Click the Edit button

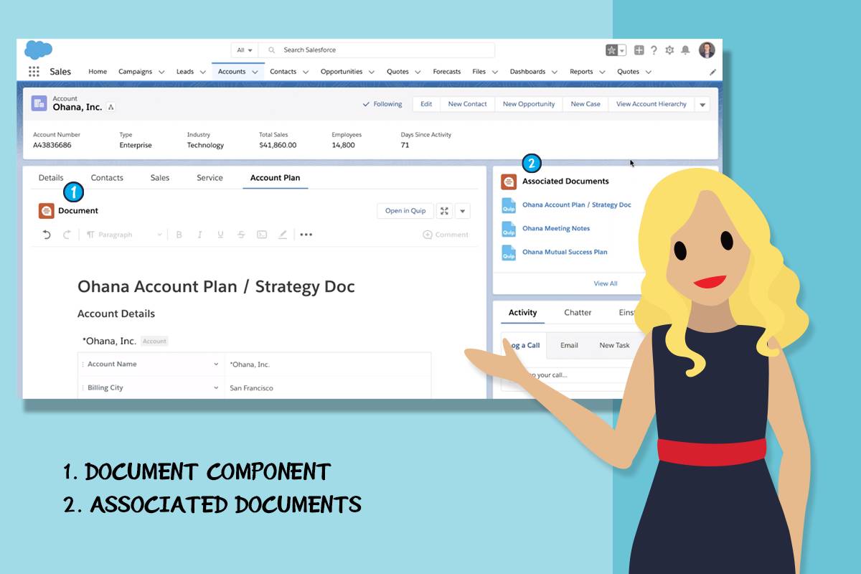coord(426,104)
